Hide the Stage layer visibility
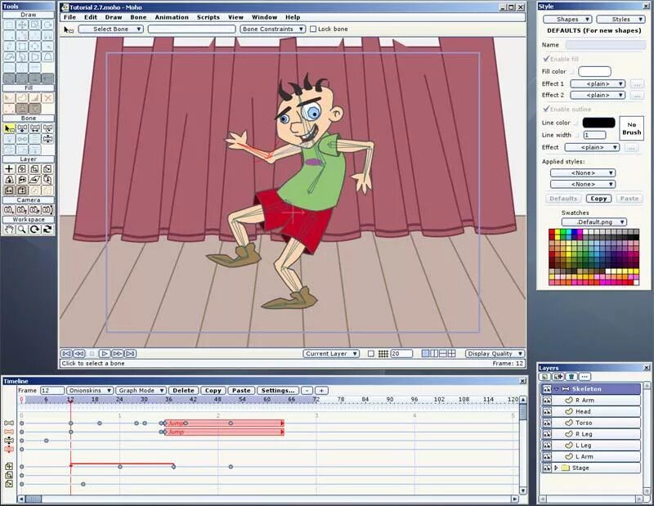 click(x=546, y=468)
